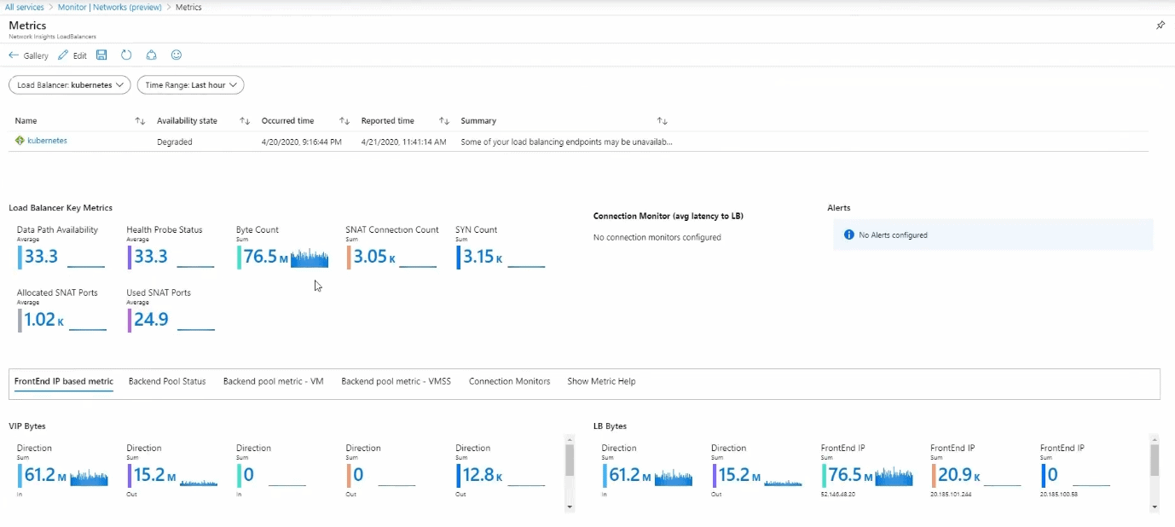Sort by Availability state column arrows
1175x527 pixels.
point(245,121)
